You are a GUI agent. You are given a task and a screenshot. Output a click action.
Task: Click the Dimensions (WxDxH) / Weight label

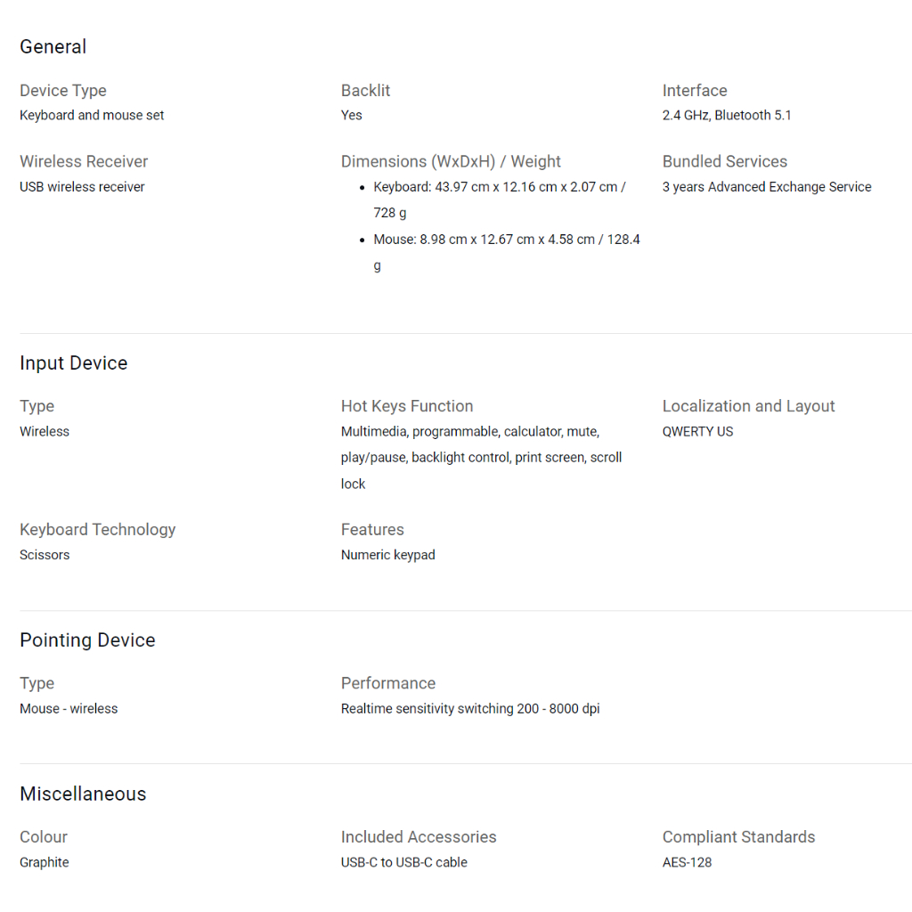point(451,162)
